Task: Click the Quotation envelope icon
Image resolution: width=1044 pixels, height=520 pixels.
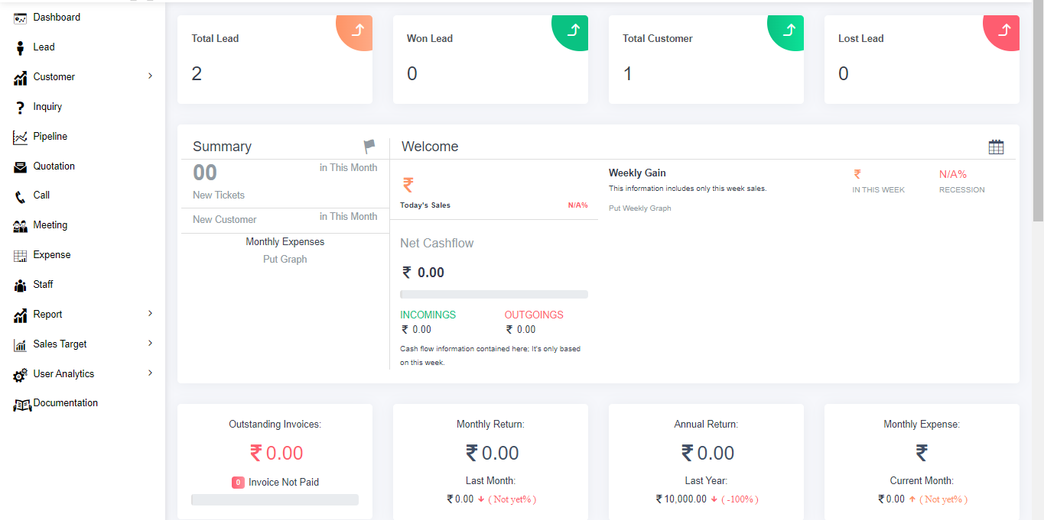Action: (20, 167)
